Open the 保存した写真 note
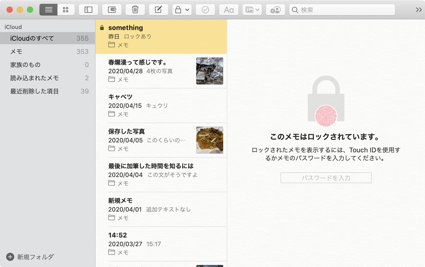The image size is (425, 267). pyautogui.click(x=161, y=140)
